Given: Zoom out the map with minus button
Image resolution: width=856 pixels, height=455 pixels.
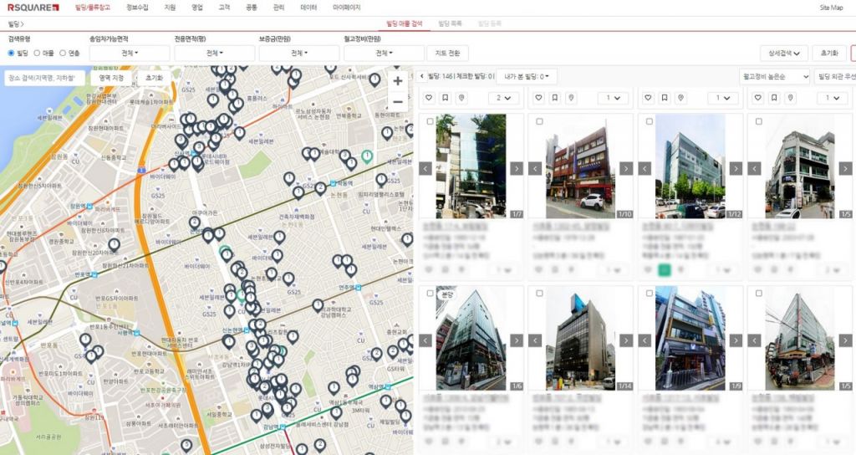Looking at the screenshot, I should (398, 102).
